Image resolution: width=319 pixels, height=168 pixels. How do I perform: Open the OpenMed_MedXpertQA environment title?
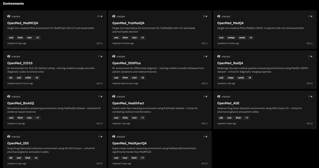(x=129, y=144)
